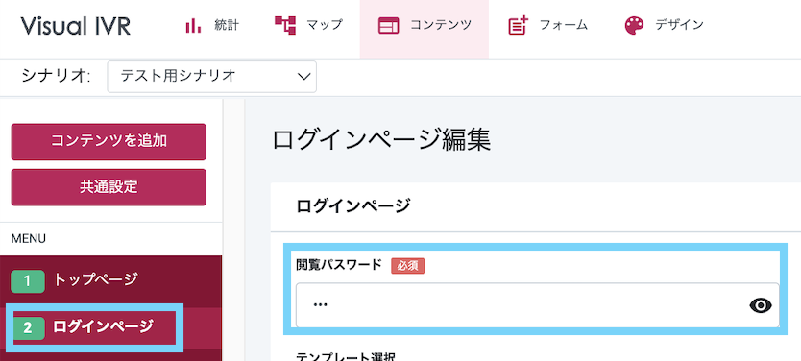
Task: Click the map flowchart icon
Action: point(285,25)
